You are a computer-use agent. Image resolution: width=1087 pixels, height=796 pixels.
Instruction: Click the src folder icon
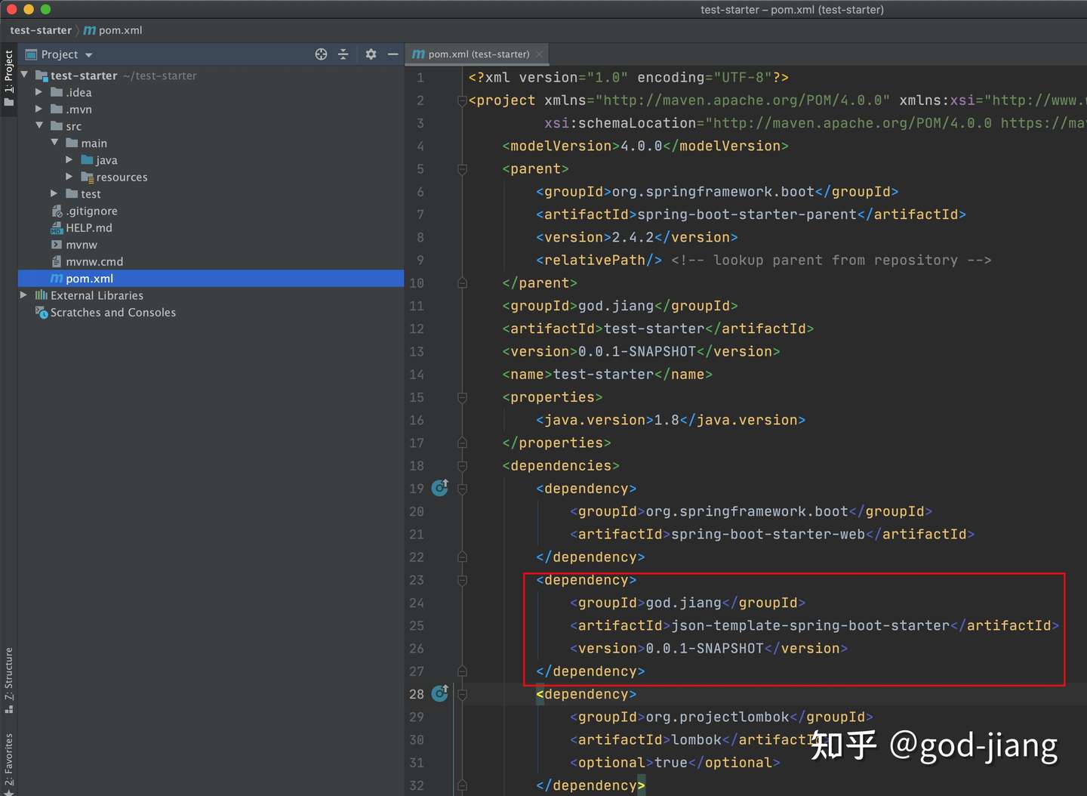pyautogui.click(x=57, y=126)
